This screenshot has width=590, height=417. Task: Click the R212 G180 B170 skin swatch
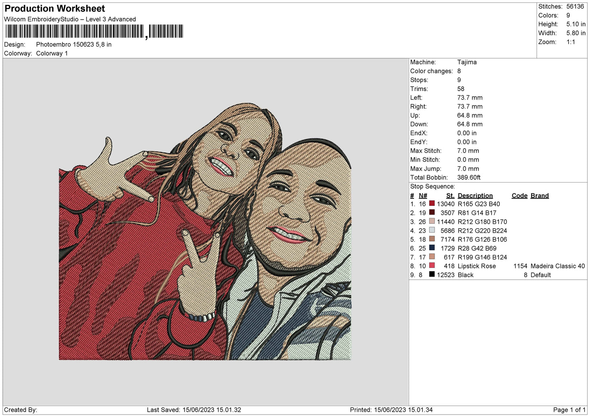[x=432, y=221]
